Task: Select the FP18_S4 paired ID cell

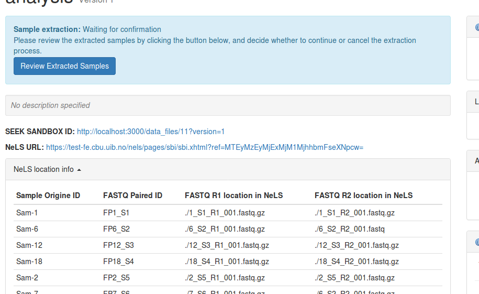Action: (118, 262)
